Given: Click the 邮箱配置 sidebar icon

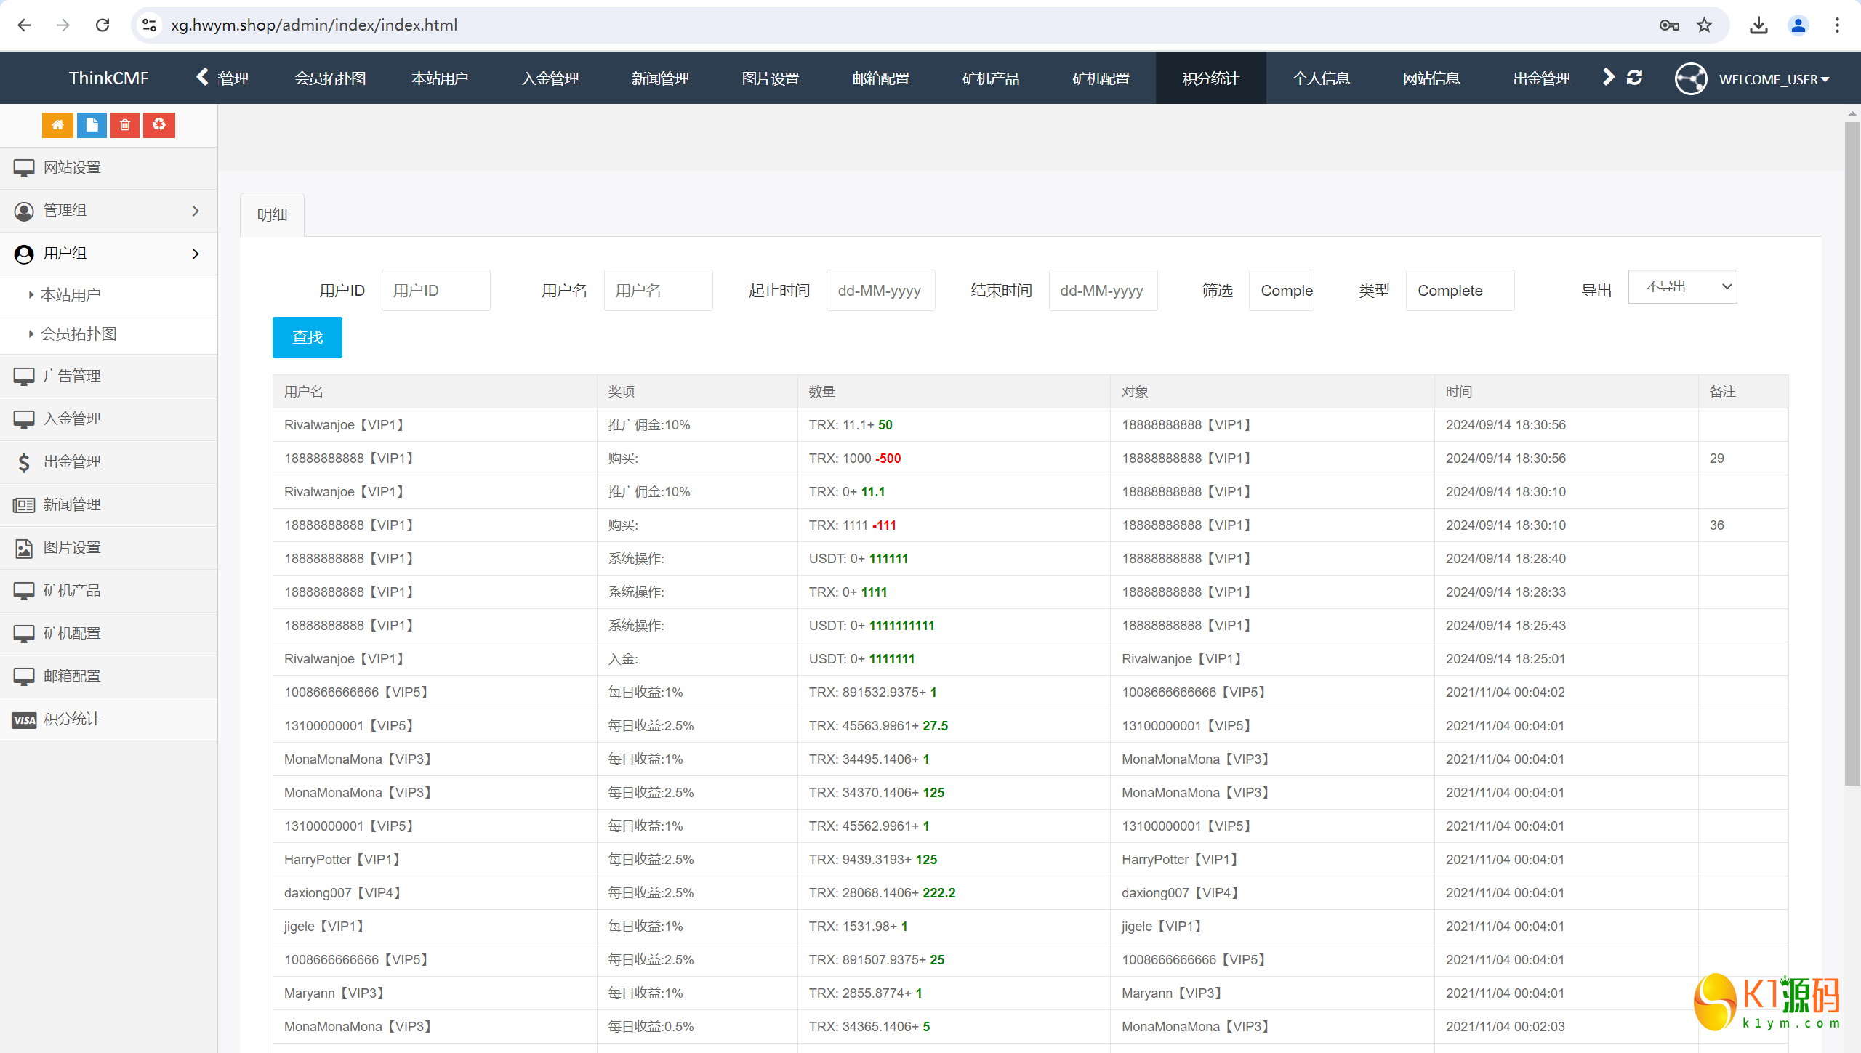Looking at the screenshot, I should [x=25, y=676].
